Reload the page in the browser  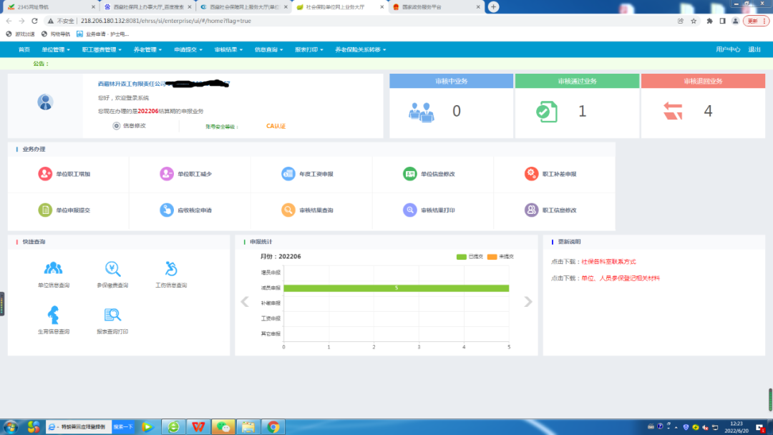point(34,21)
